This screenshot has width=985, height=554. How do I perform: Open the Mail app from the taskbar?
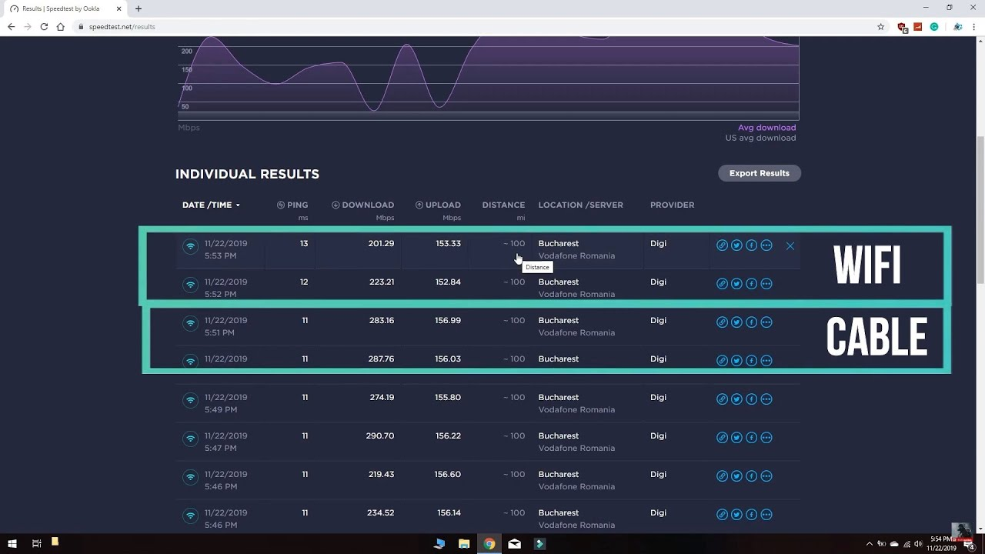tap(515, 544)
